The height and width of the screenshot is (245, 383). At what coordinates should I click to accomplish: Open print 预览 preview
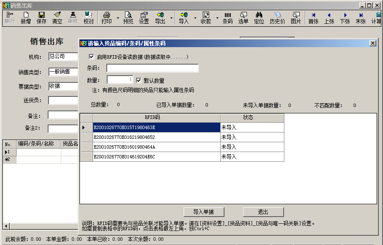(128, 18)
